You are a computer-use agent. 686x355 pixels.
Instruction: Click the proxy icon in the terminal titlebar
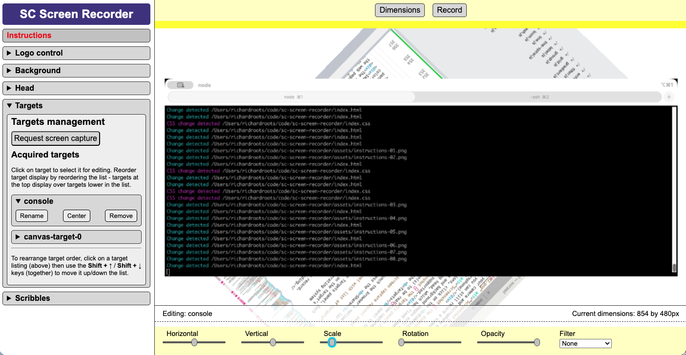pos(180,84)
